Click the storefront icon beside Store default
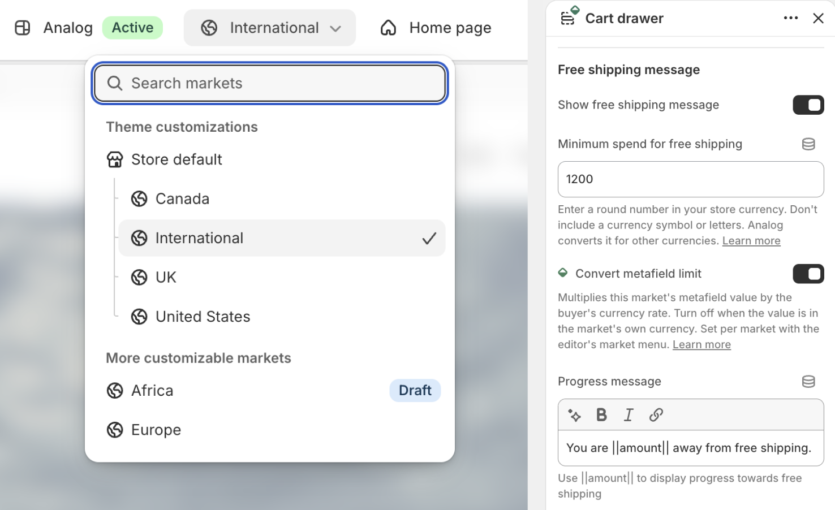 point(115,159)
